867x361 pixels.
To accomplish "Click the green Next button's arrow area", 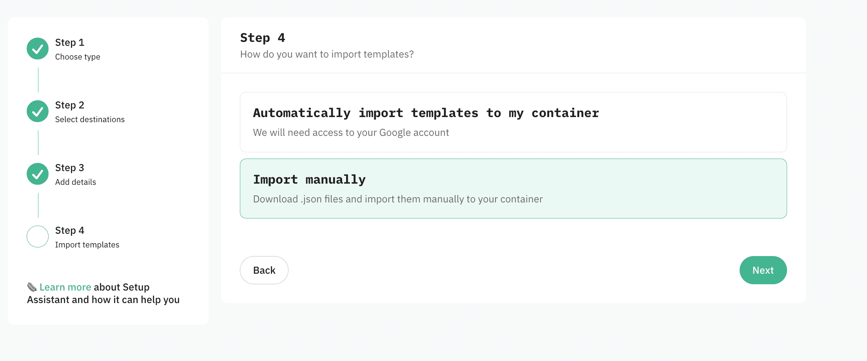I will [763, 270].
